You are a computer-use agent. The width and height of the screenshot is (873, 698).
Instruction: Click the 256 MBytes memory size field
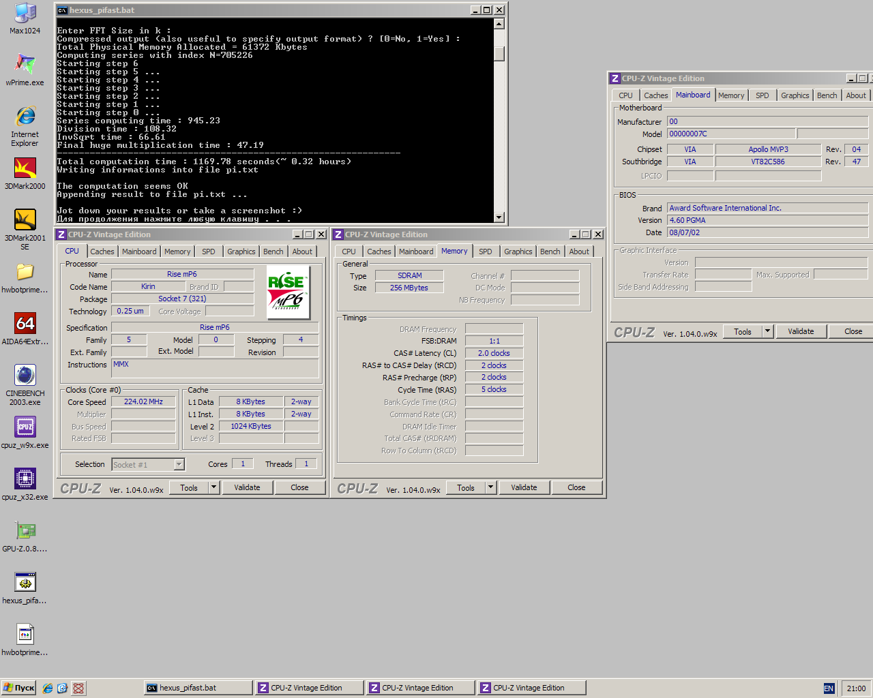pos(409,288)
